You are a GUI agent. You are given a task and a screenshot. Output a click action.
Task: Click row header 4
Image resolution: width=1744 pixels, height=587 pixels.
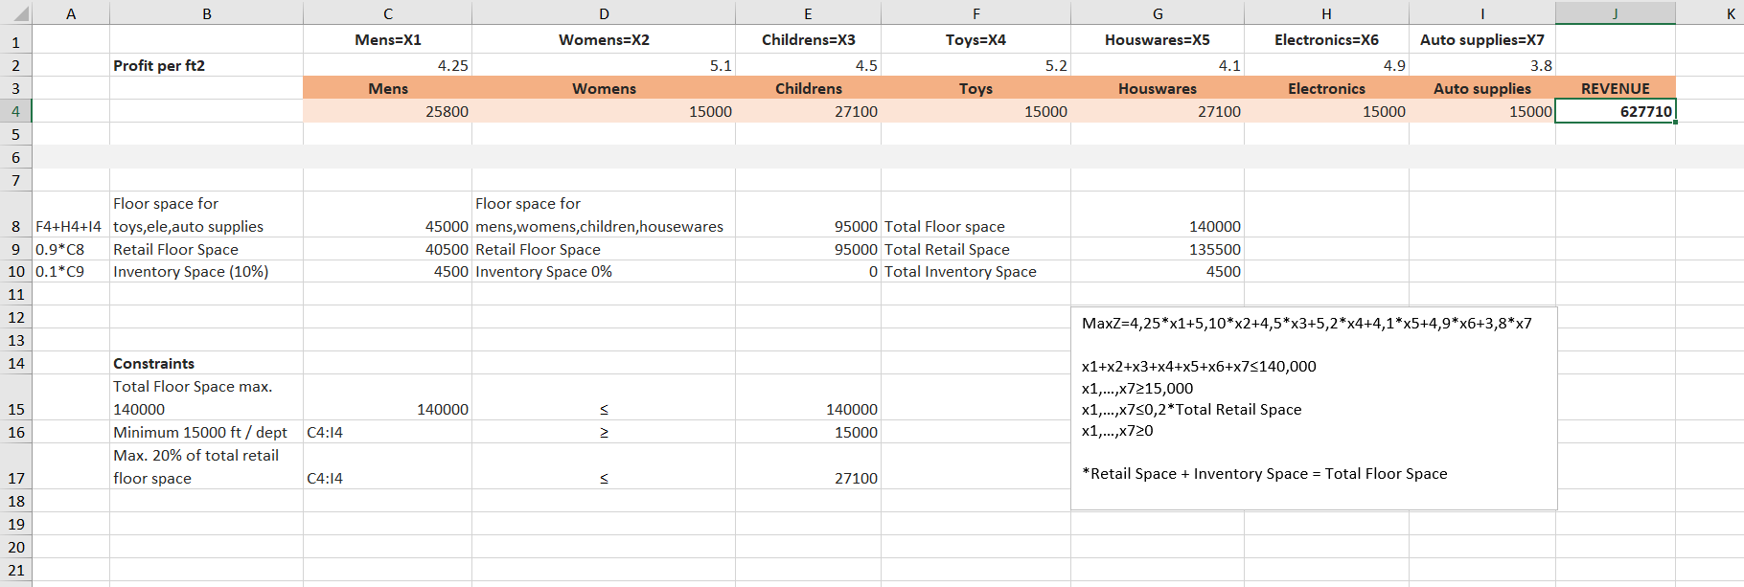(x=15, y=111)
